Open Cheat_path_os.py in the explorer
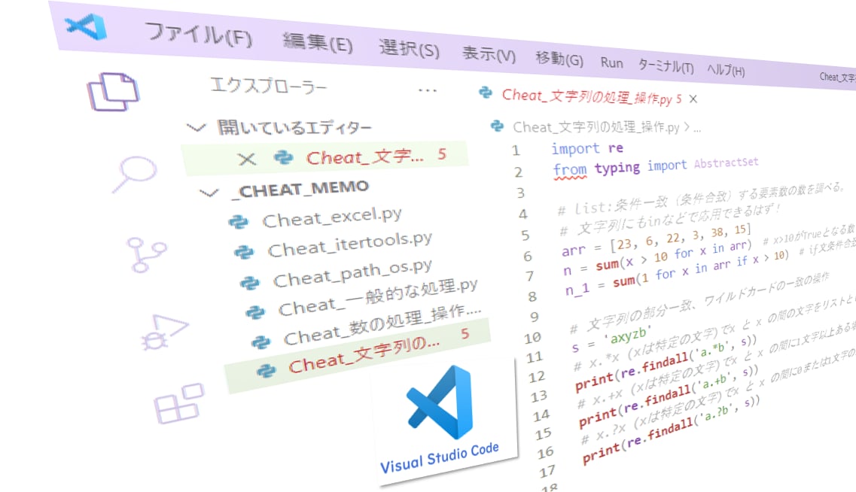The height and width of the screenshot is (492, 856). point(352,273)
